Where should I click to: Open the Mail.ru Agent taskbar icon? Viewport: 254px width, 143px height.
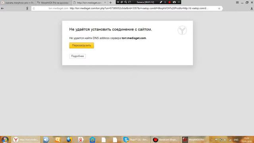pyautogui.click(x=92, y=139)
